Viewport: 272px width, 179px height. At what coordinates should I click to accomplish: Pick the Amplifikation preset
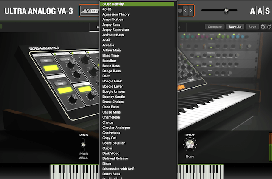(137, 20)
